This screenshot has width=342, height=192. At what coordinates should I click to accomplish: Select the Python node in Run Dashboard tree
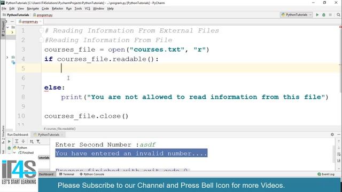point(20,148)
